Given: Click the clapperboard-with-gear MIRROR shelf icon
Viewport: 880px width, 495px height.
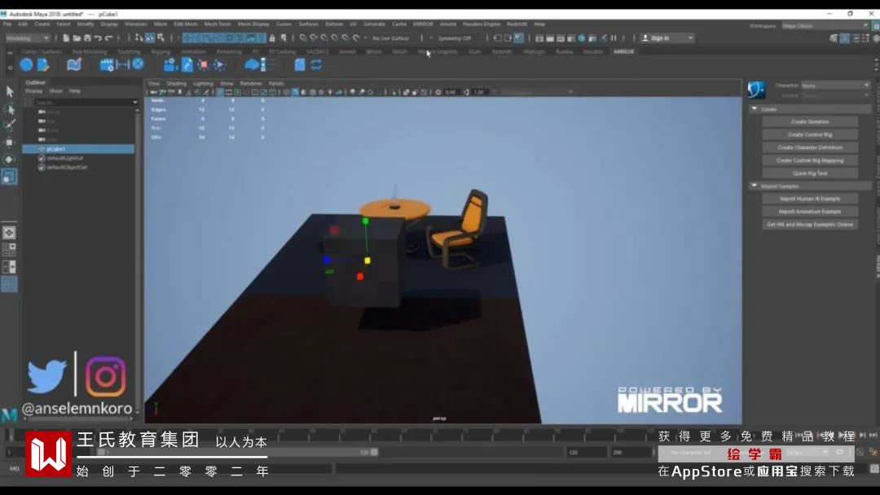Looking at the screenshot, I should coord(107,65).
